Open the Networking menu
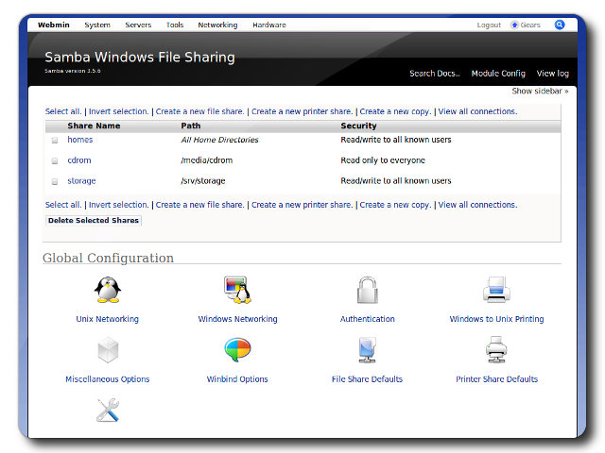Image resolution: width=605 pixels, height=453 pixels. pyautogui.click(x=217, y=25)
